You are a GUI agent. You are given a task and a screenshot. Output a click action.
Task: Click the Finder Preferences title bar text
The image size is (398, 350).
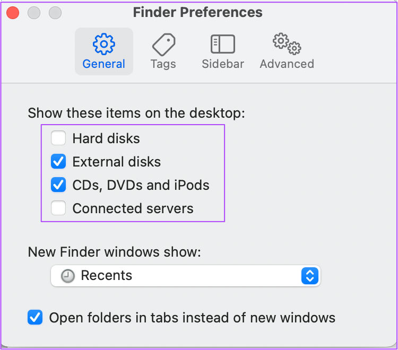pos(198,12)
